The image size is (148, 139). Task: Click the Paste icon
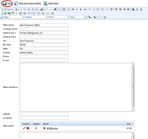(x=29, y=9)
